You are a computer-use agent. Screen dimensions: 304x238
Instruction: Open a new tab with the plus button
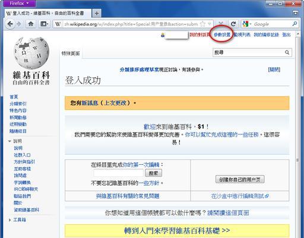click(x=97, y=13)
